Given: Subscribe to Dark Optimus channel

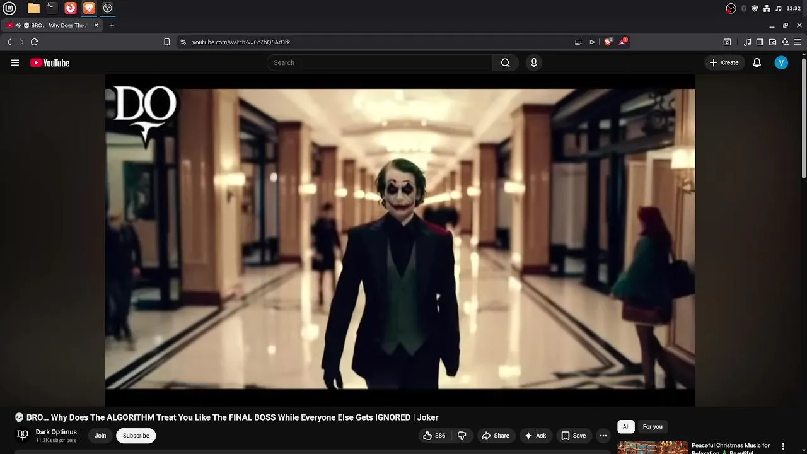Looking at the screenshot, I should [x=136, y=436].
